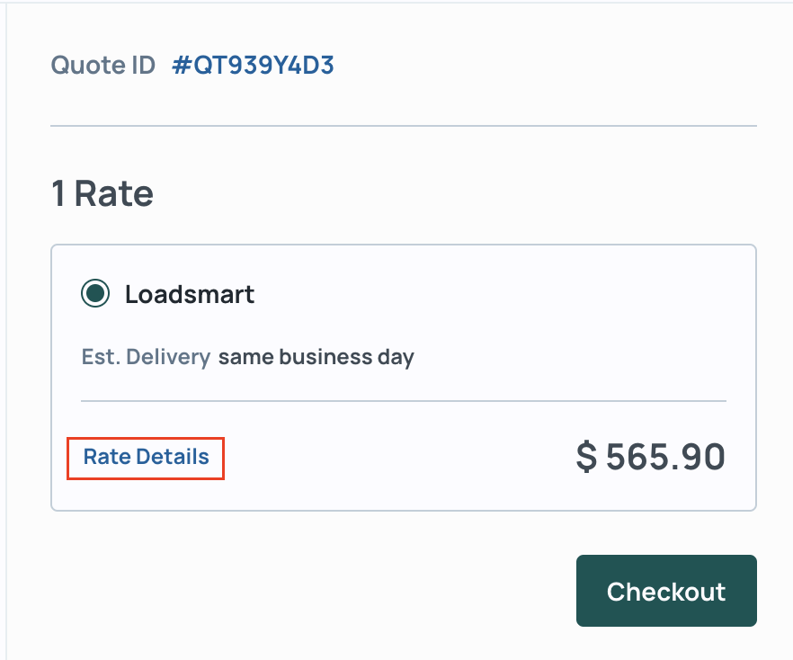Click the "Quote ID" label
Screen dimensions: 793x660
coord(102,66)
